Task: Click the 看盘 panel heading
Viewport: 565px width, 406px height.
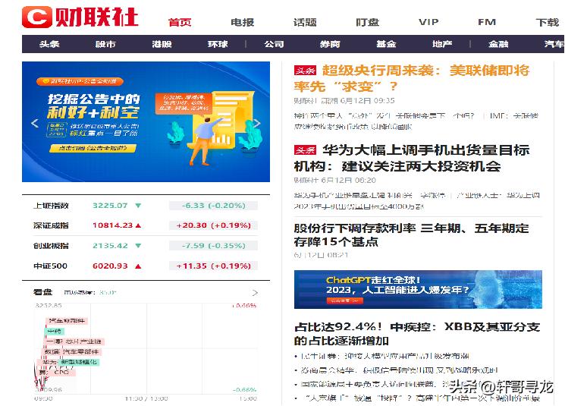Action: pyautogui.click(x=43, y=292)
